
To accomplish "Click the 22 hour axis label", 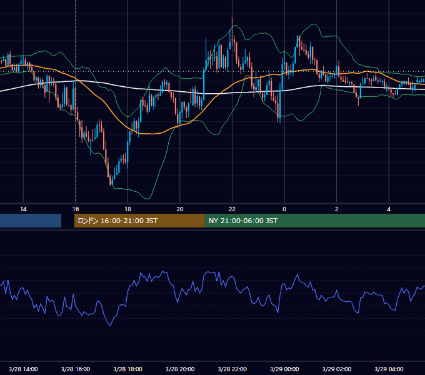I will [x=232, y=209].
